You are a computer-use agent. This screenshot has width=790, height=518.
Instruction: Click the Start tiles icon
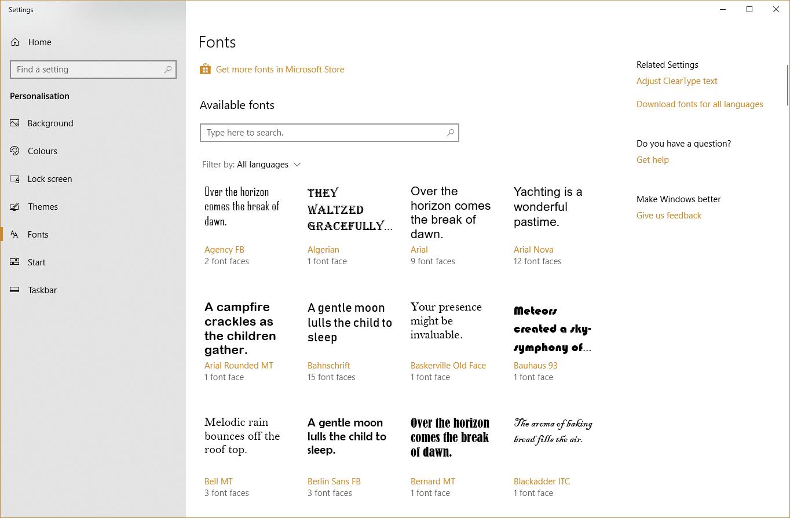click(x=15, y=262)
